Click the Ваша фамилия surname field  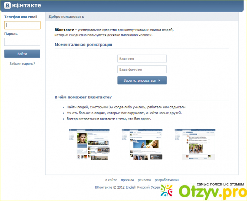pyautogui.click(x=142, y=69)
